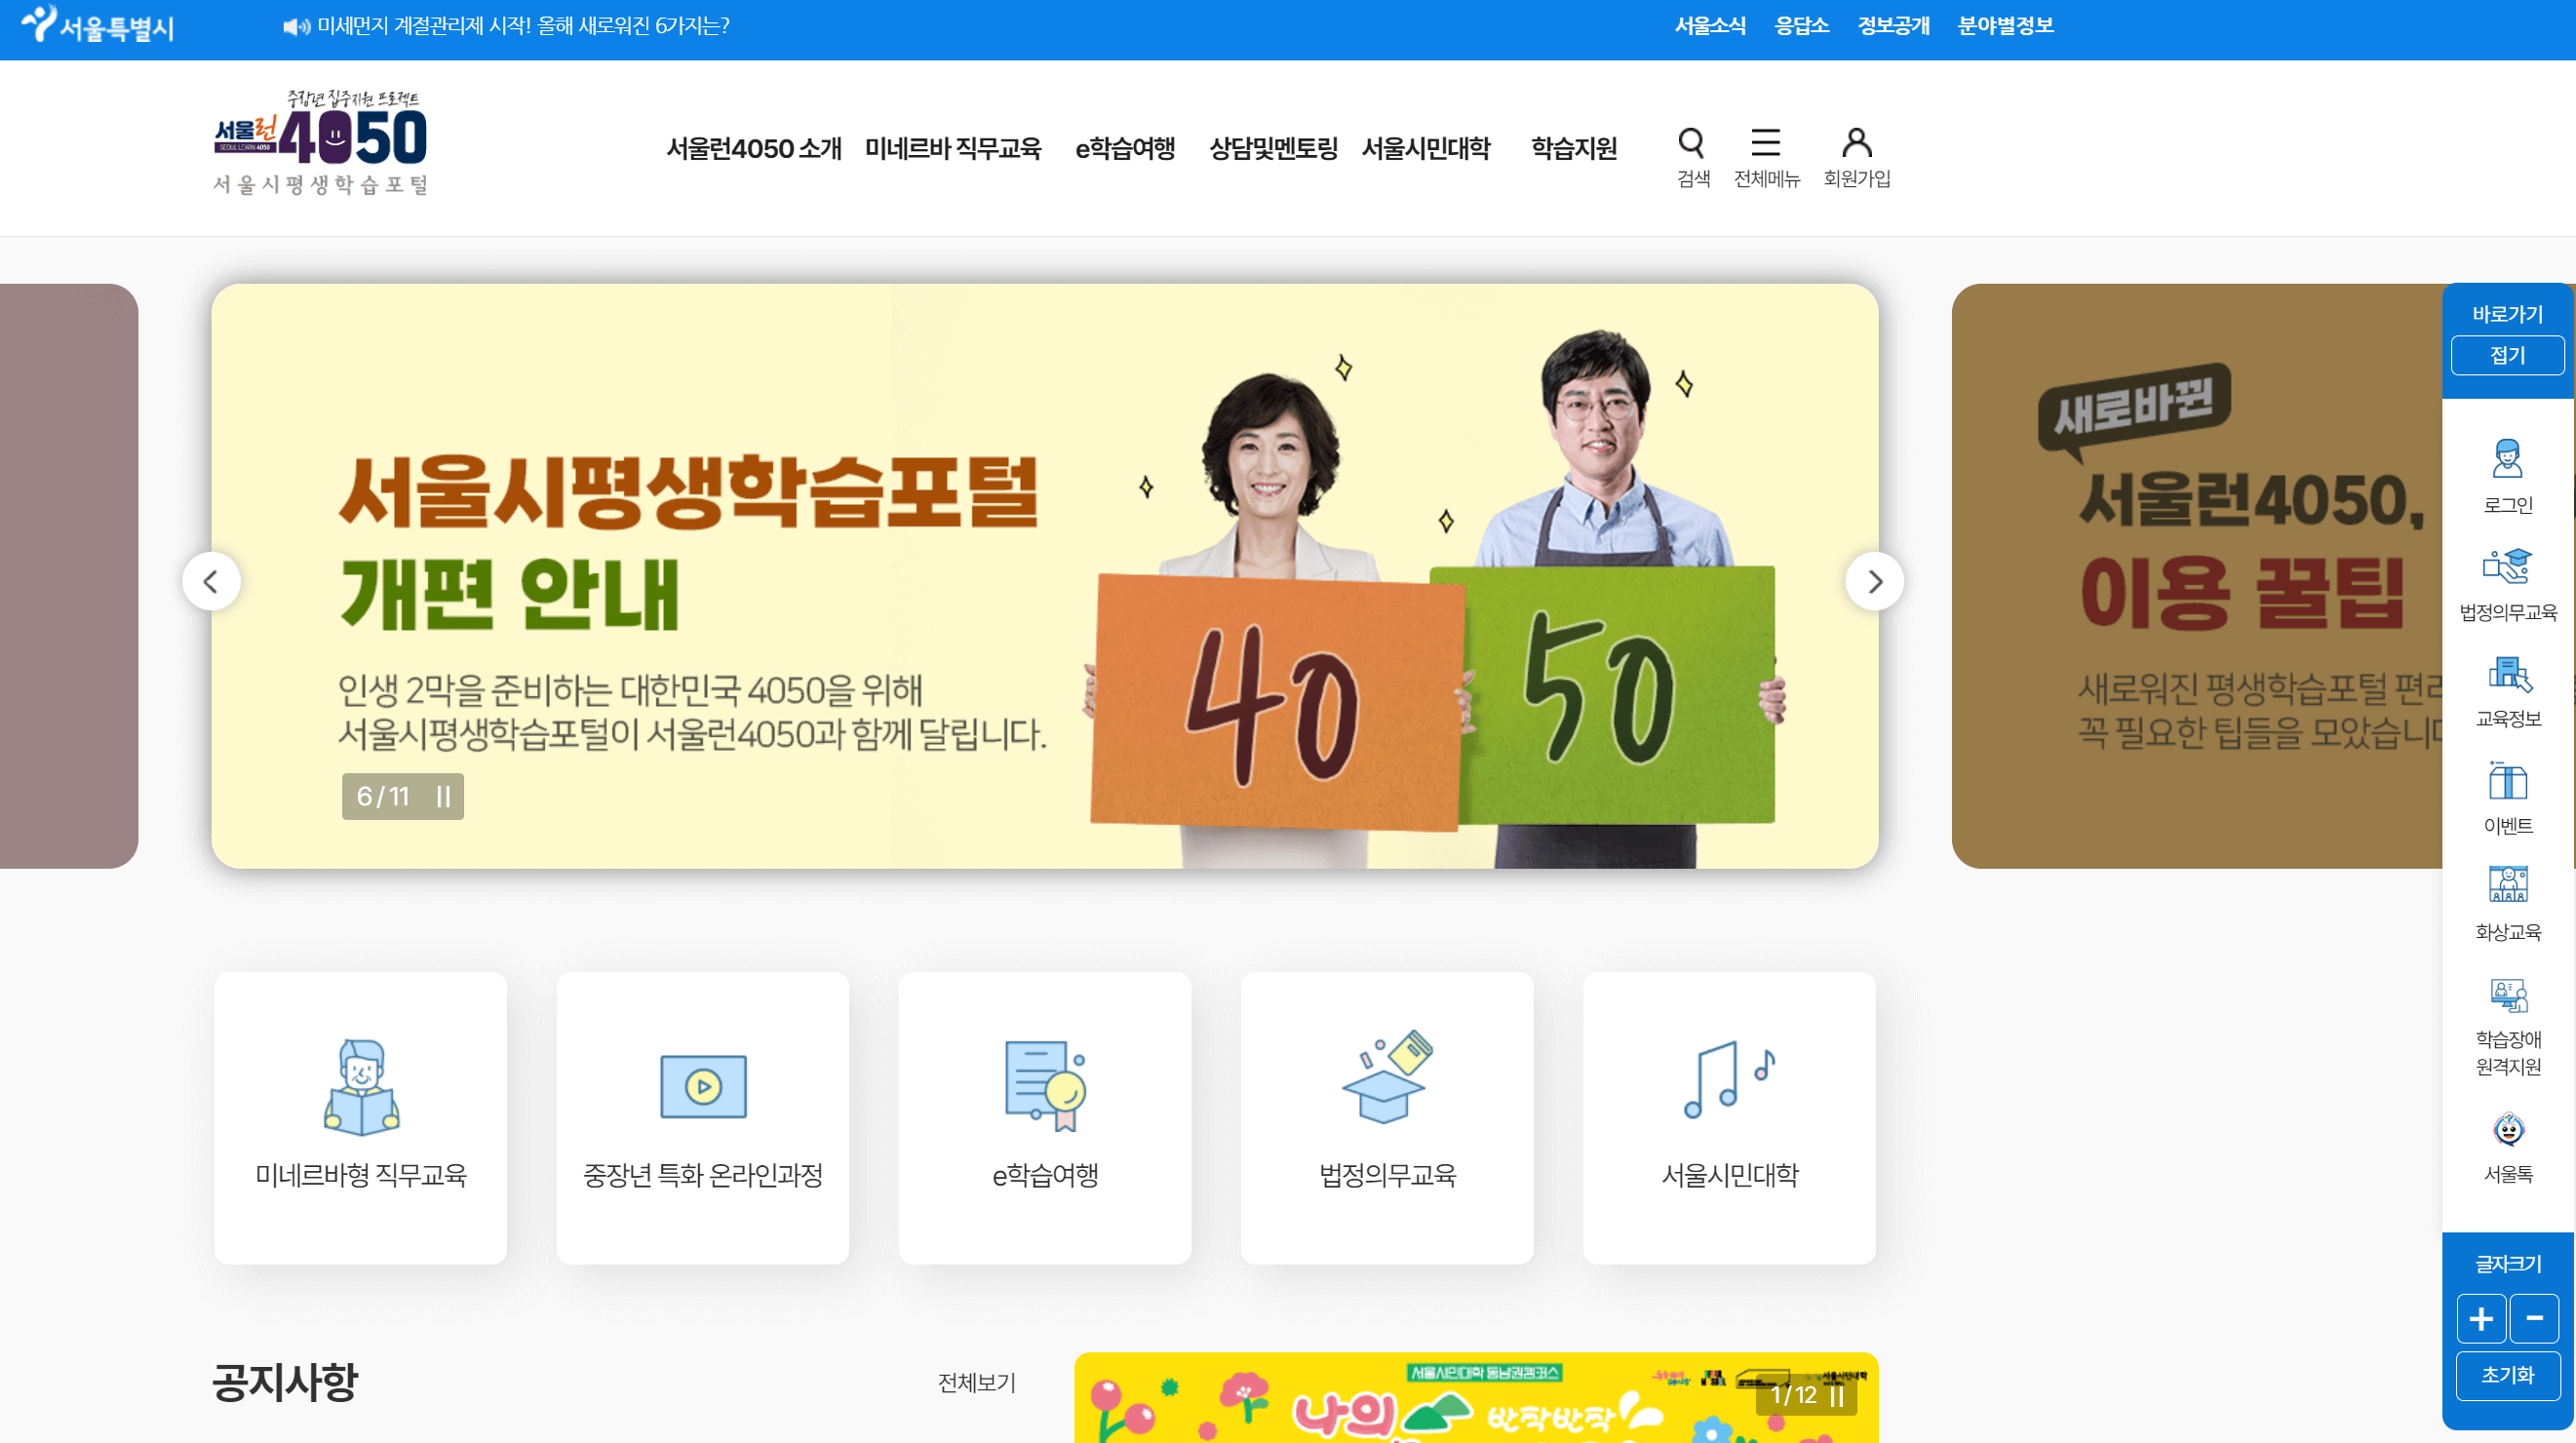Go back a slide with the left arrow
The width and height of the screenshot is (2576, 1443).
pyautogui.click(x=212, y=581)
